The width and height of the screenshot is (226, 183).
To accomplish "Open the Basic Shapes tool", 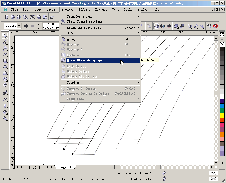I will point(5,79).
